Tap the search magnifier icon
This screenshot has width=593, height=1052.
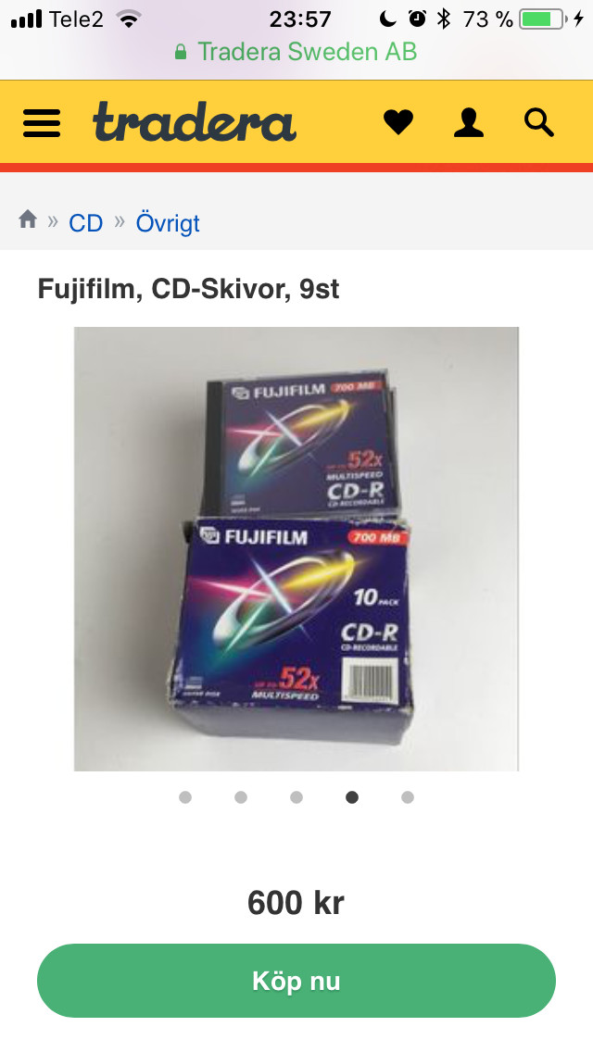[538, 123]
